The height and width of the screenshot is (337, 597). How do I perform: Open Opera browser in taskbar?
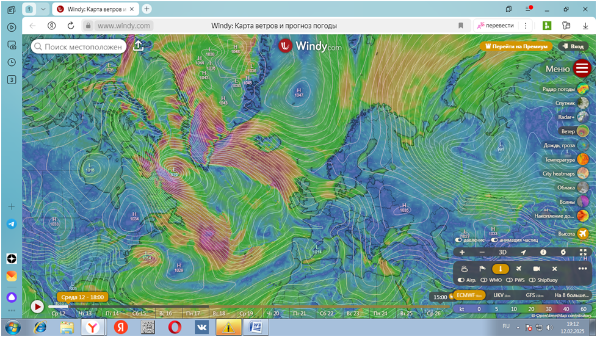point(175,327)
